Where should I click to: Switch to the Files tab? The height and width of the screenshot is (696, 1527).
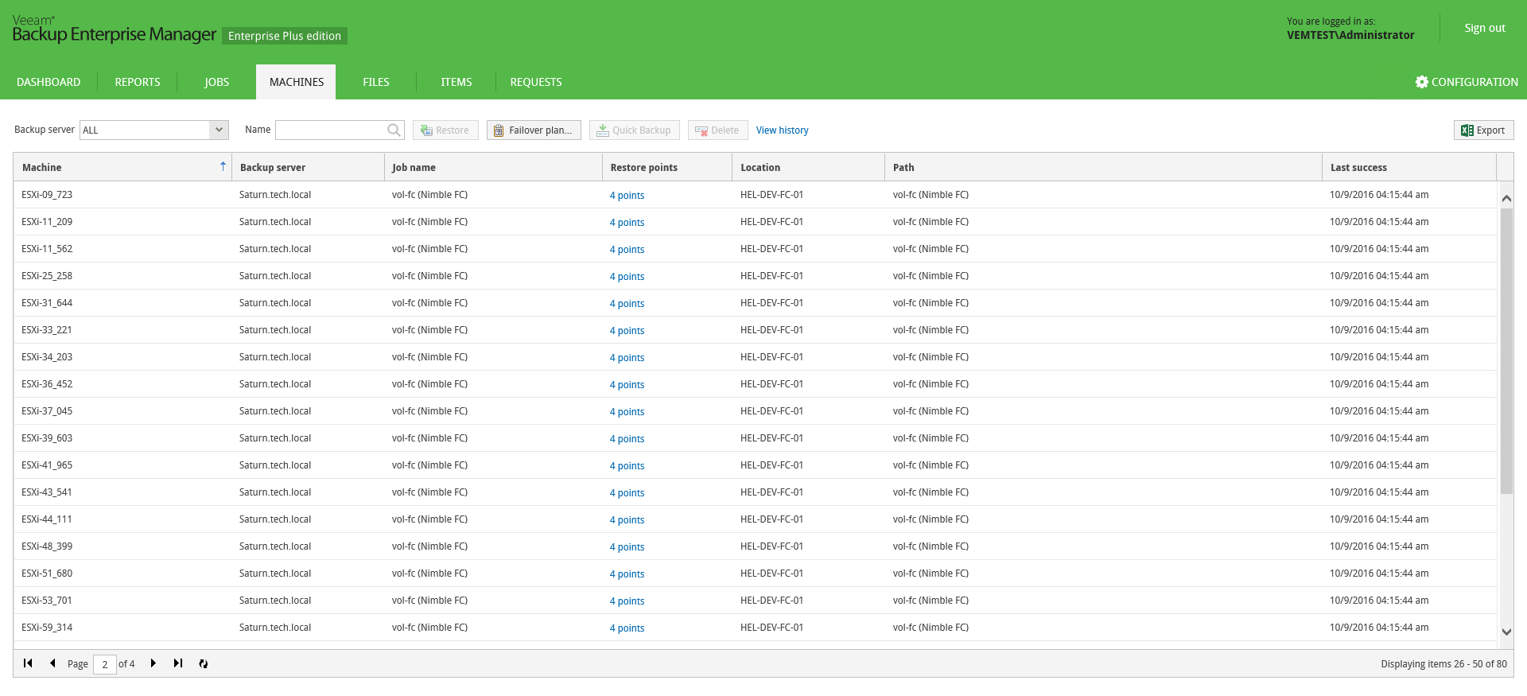pyautogui.click(x=376, y=82)
